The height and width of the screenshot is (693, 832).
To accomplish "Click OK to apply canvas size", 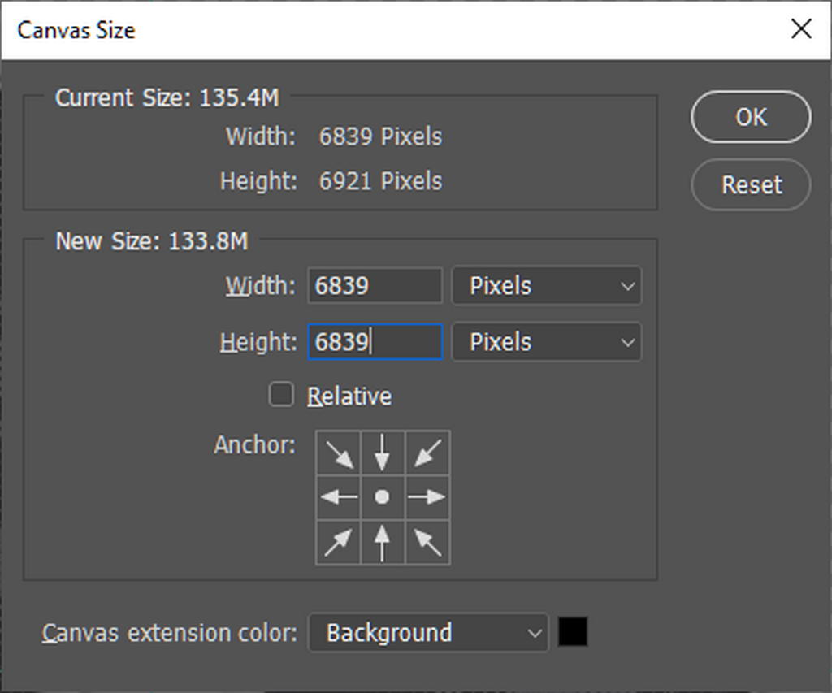I will point(751,117).
